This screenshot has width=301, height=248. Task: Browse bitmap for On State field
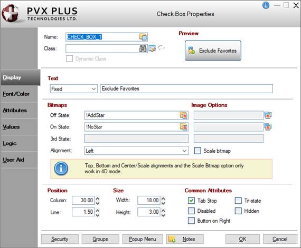click(184, 127)
